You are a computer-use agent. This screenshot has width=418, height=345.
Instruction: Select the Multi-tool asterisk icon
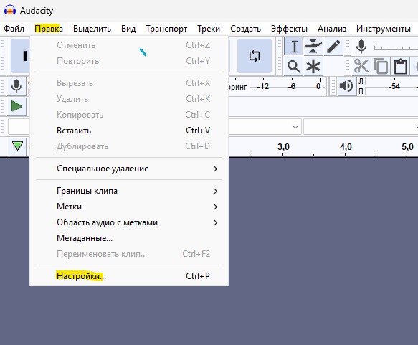[313, 67]
